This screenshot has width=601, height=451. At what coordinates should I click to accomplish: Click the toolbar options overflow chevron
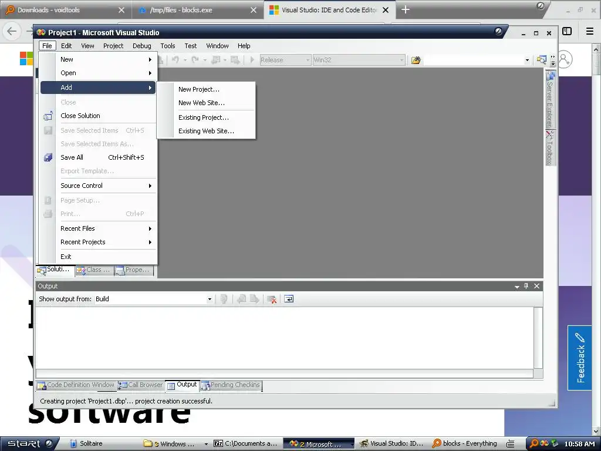[x=553, y=60]
